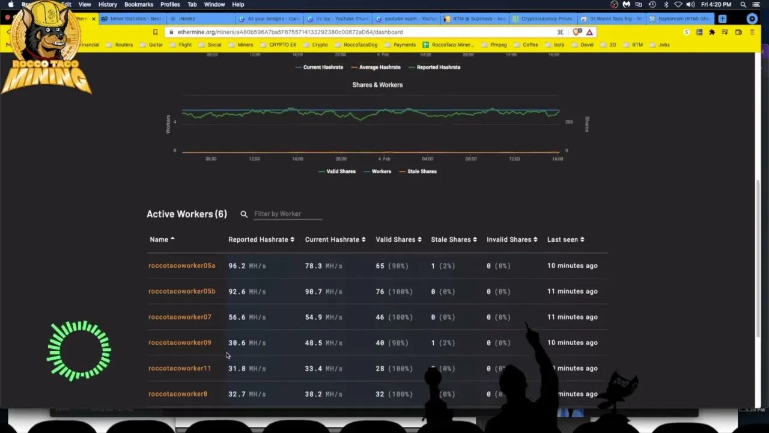Image resolution: width=769 pixels, height=433 pixels.
Task: Open the Brave Wallet icon
Action: (x=738, y=32)
